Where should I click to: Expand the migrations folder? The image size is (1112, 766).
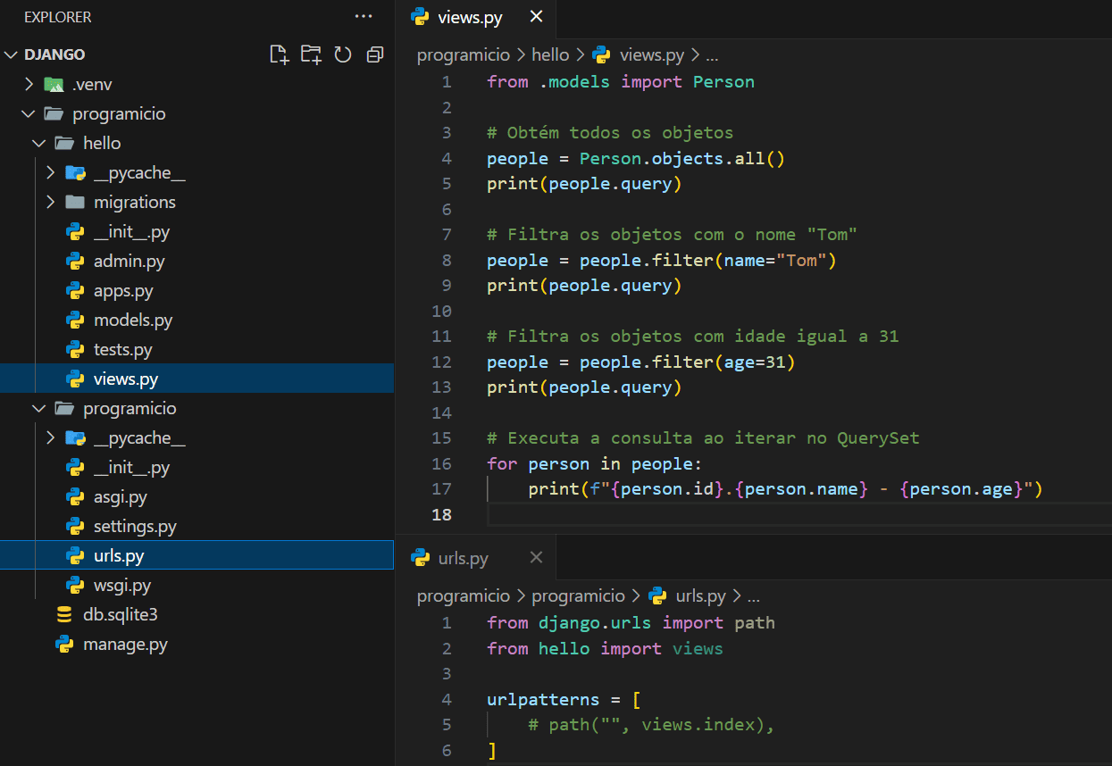[x=134, y=202]
